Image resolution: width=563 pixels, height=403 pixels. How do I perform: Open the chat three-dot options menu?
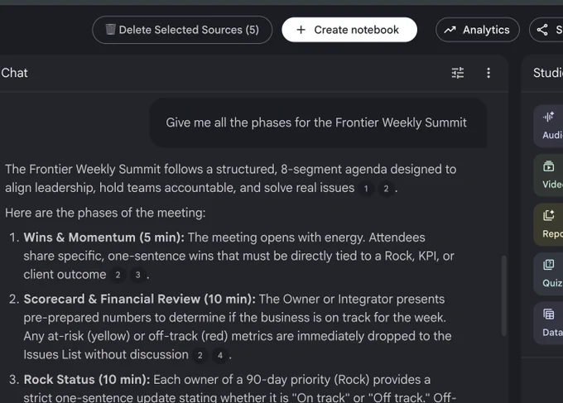[x=488, y=73]
